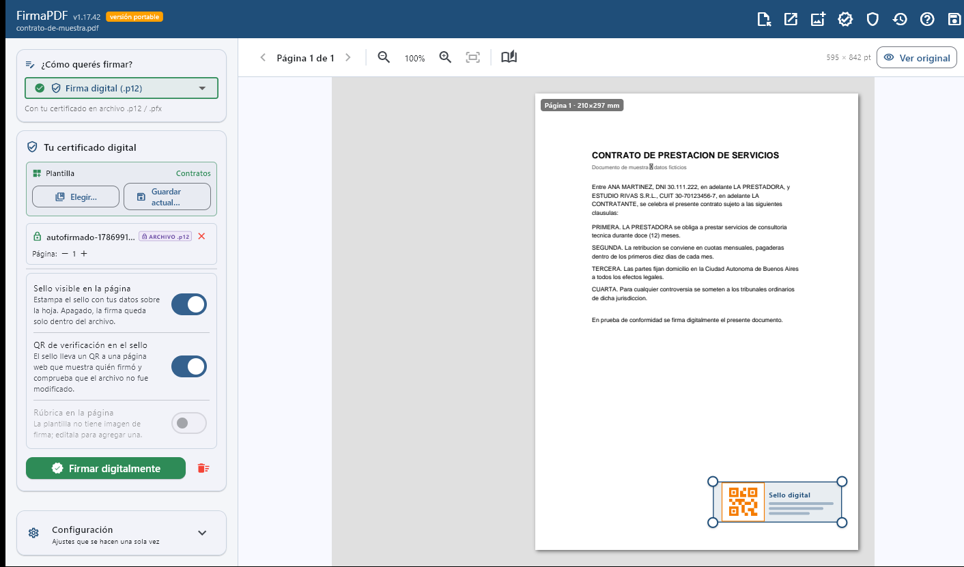Remove the autofirmado certificate with red X
Viewport: 964px width, 567px height.
(x=201, y=236)
